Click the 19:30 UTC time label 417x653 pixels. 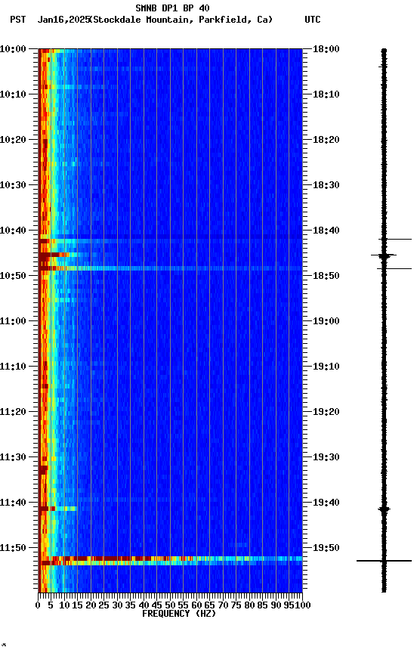coord(326,458)
